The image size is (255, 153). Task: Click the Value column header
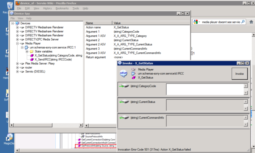tap(151, 23)
